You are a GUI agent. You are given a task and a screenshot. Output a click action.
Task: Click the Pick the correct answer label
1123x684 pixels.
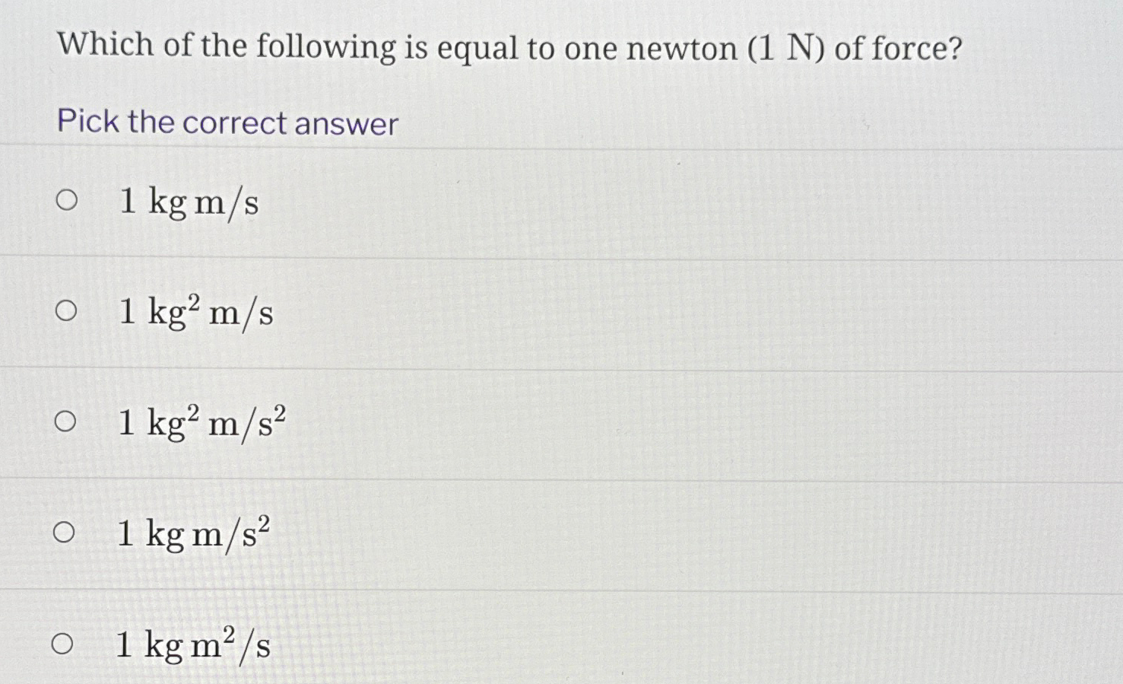[x=225, y=122]
